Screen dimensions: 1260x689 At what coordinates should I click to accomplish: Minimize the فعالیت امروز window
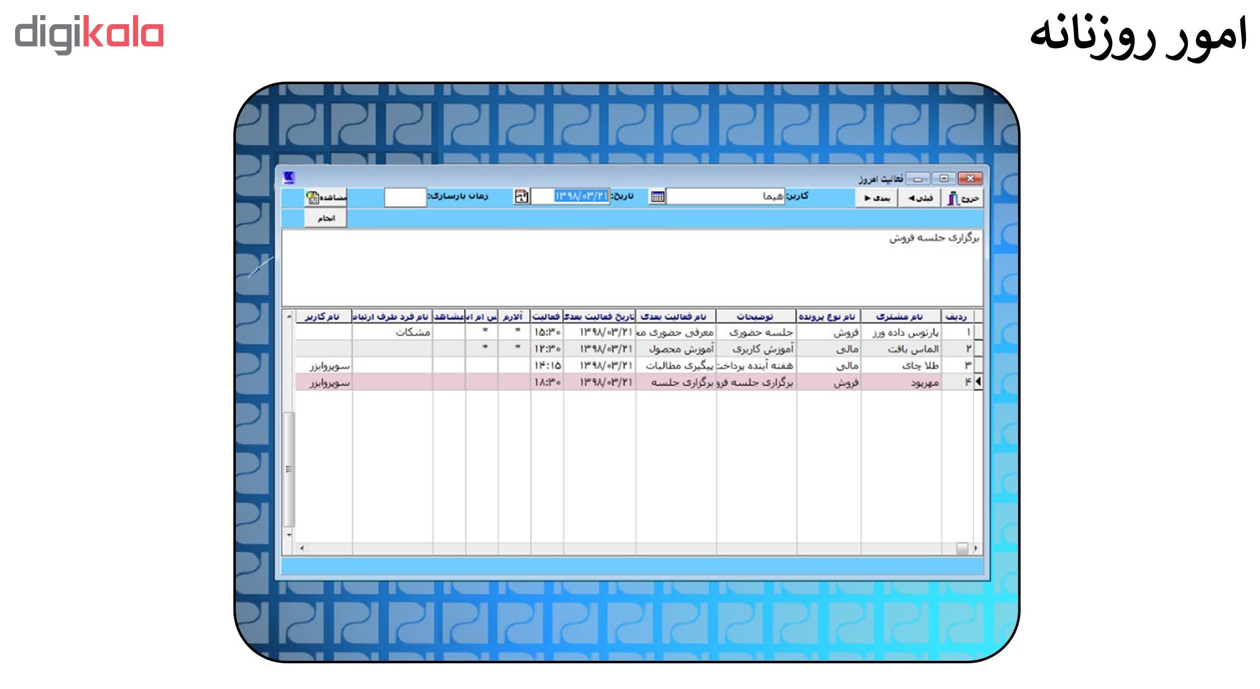coord(918,179)
